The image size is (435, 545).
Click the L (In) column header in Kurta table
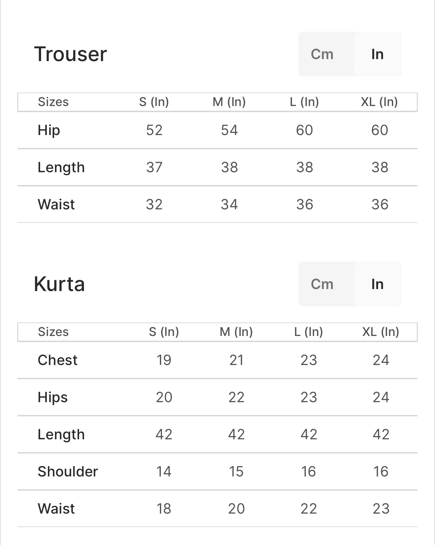(309, 332)
